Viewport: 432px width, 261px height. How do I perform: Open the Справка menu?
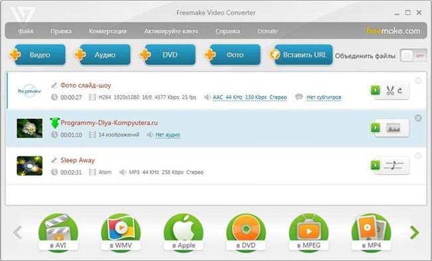point(227,31)
